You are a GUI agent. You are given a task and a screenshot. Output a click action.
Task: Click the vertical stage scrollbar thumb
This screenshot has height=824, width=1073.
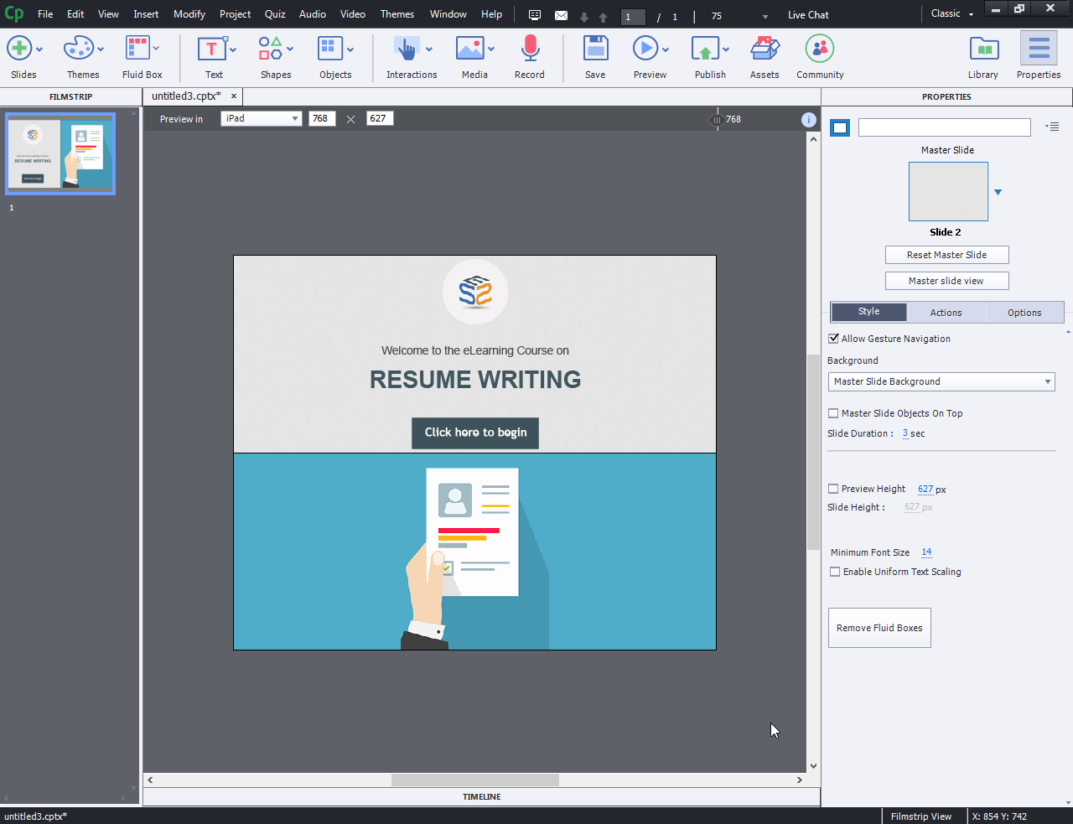(x=813, y=452)
